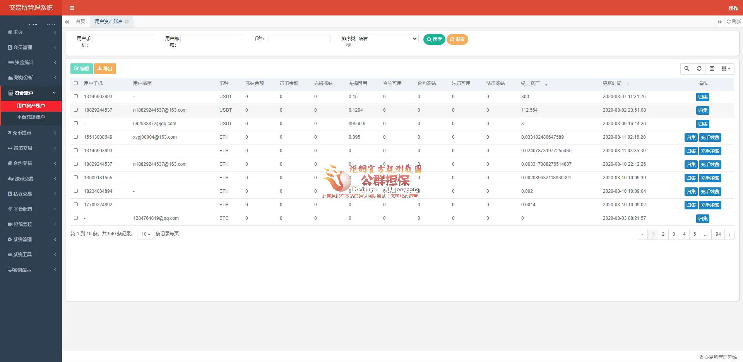Select the row checkbox for 15513038649
This screenshot has width=743, height=362.
pyautogui.click(x=76, y=137)
